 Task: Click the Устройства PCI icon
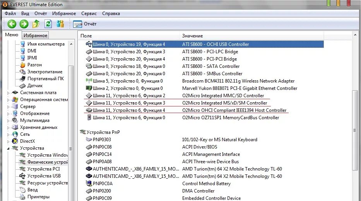22,169
